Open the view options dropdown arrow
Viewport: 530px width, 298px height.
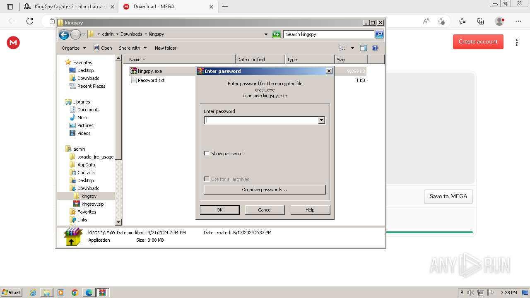(x=352, y=48)
